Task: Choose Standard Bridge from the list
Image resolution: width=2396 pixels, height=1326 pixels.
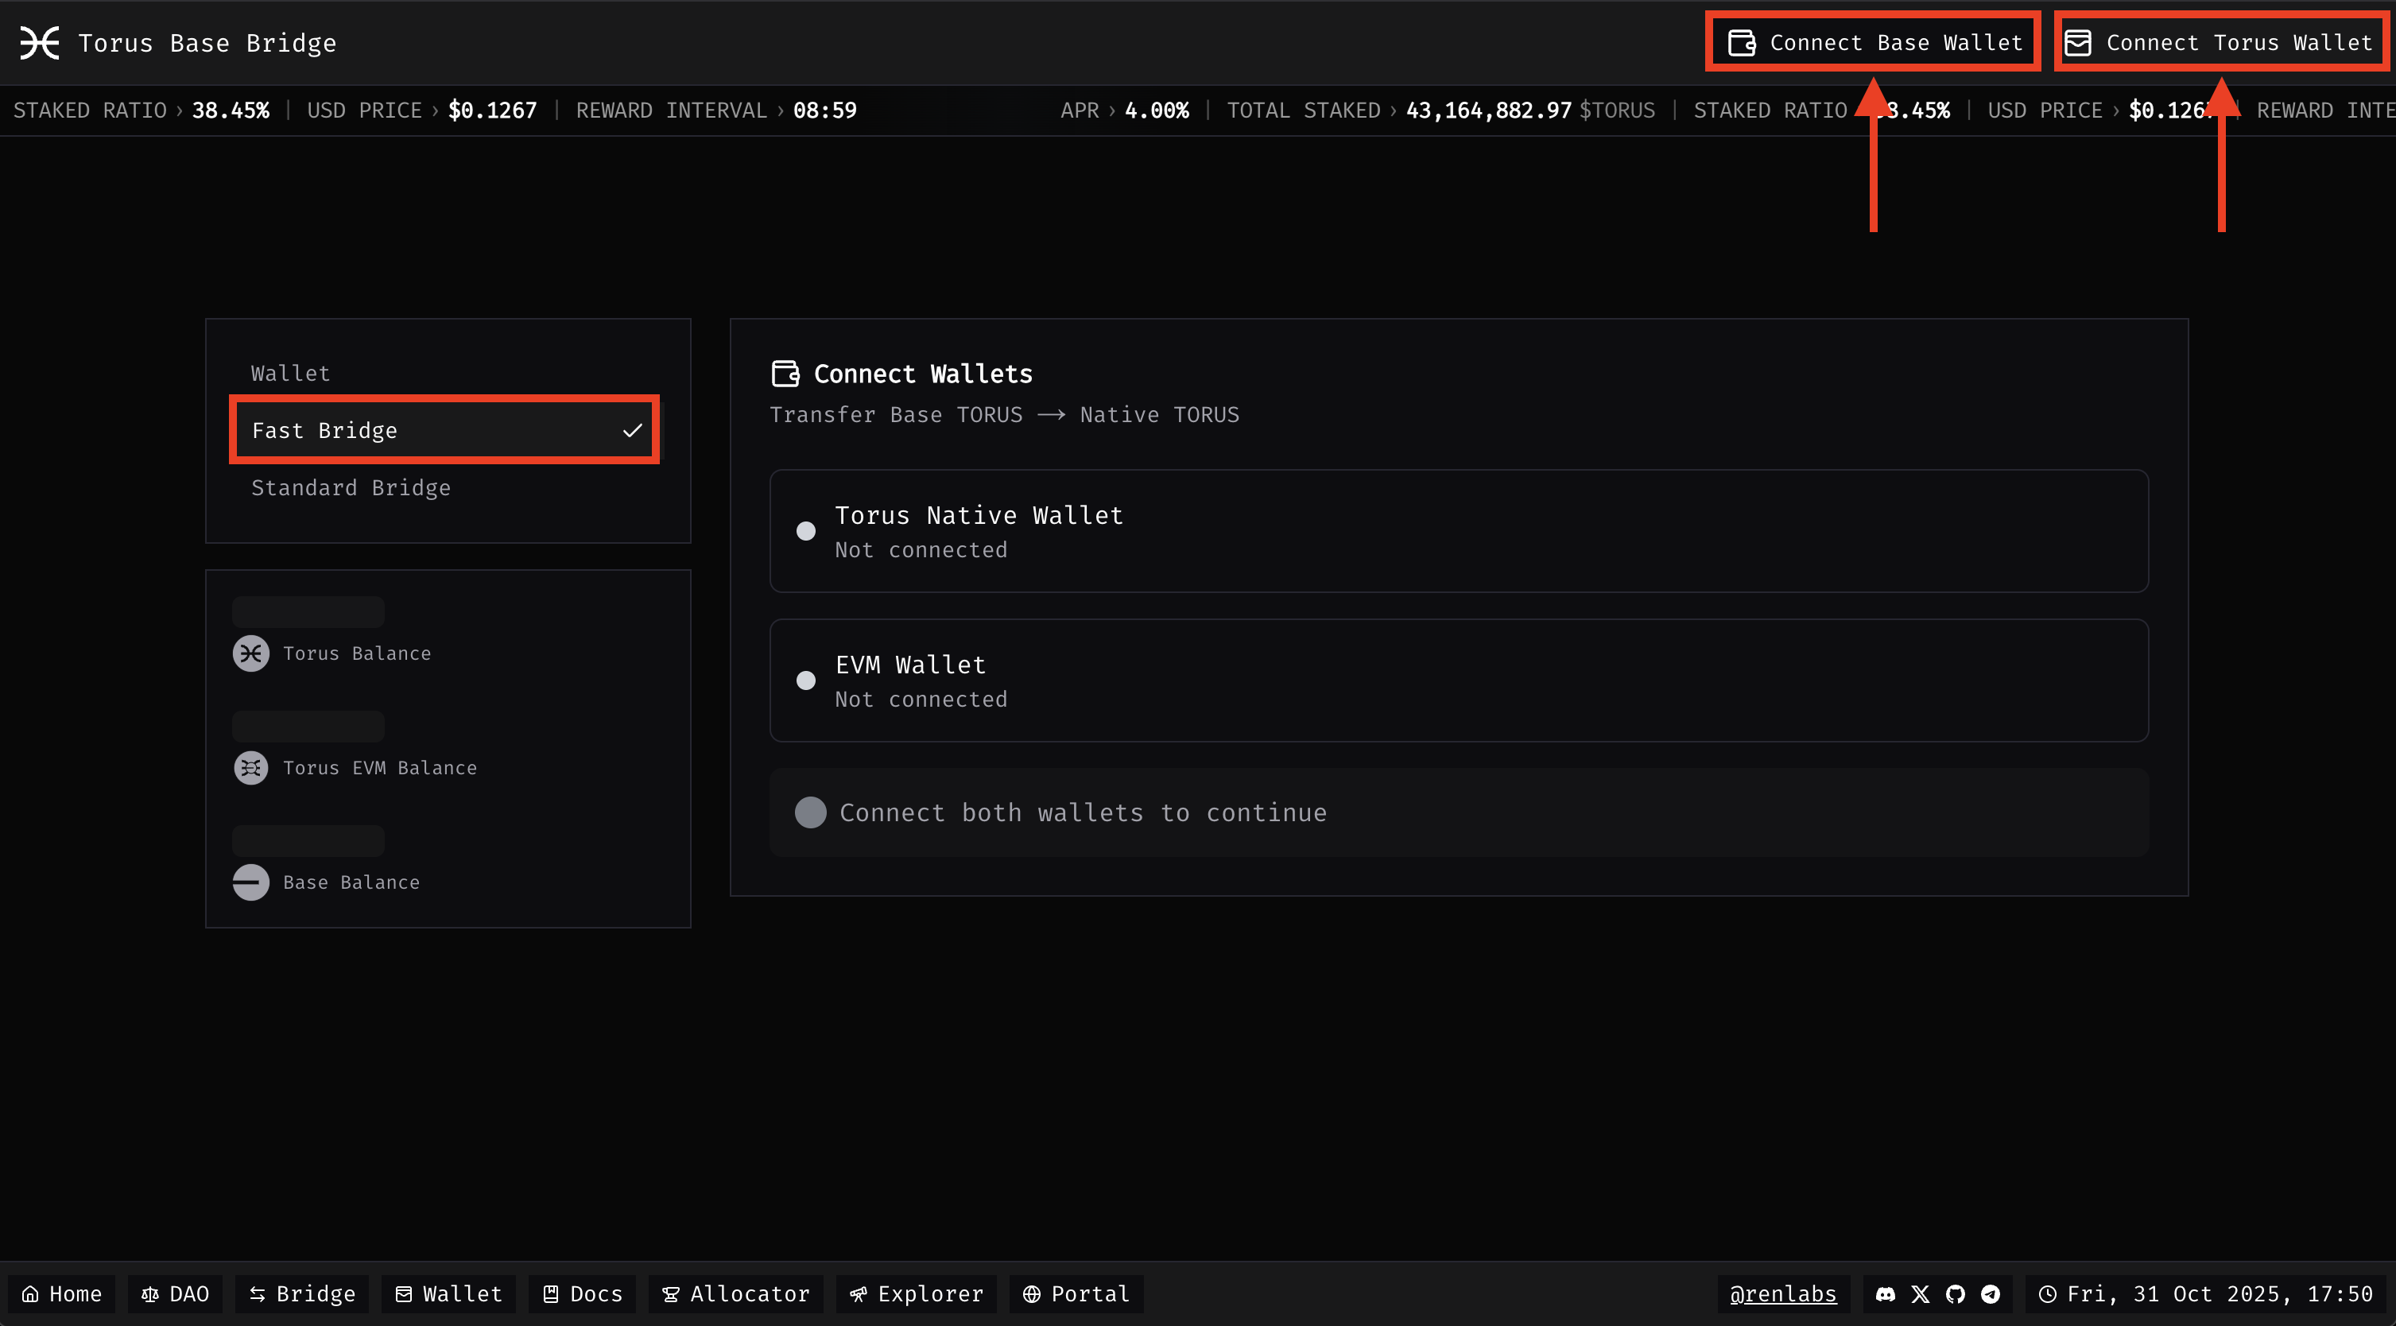Action: click(x=351, y=488)
